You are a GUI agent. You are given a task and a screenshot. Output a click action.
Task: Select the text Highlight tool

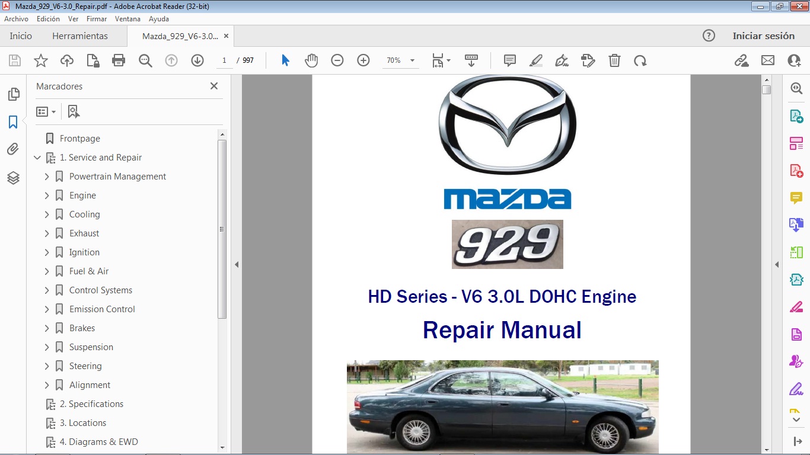pyautogui.click(x=535, y=60)
